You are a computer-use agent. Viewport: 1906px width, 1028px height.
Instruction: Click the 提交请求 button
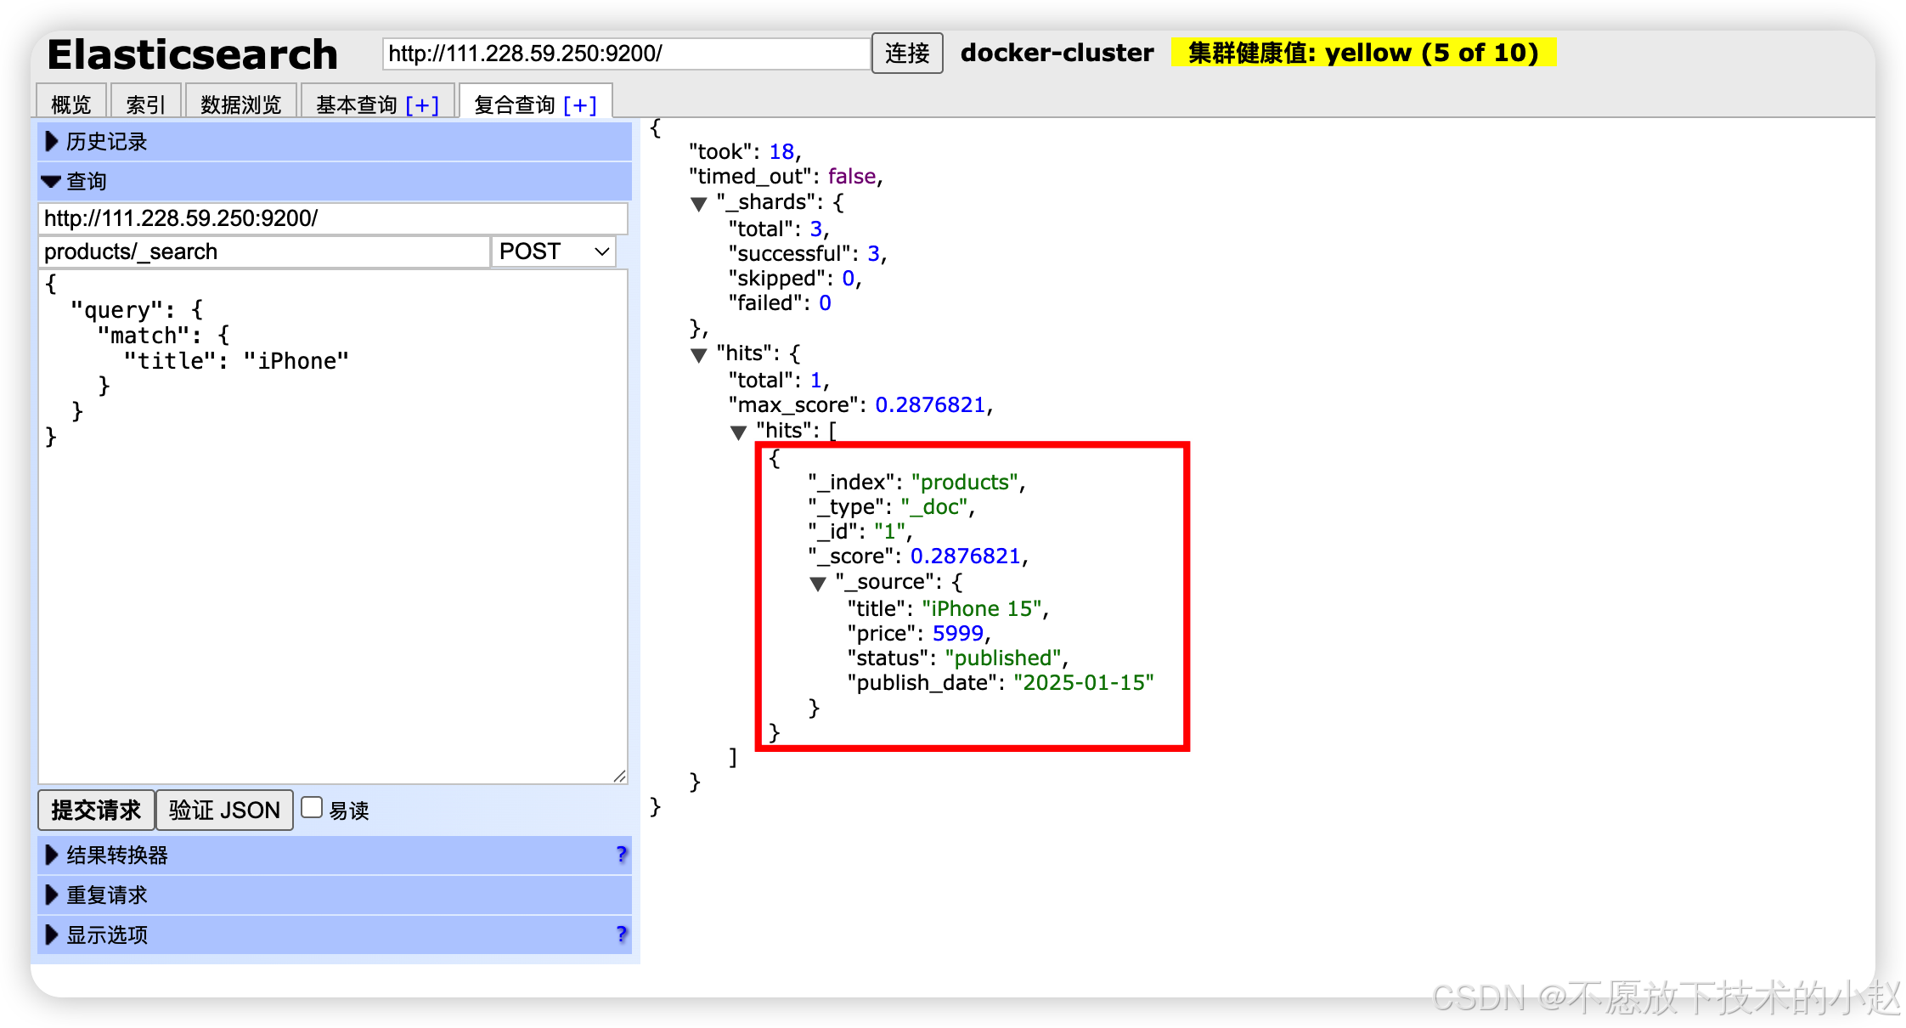coord(96,810)
